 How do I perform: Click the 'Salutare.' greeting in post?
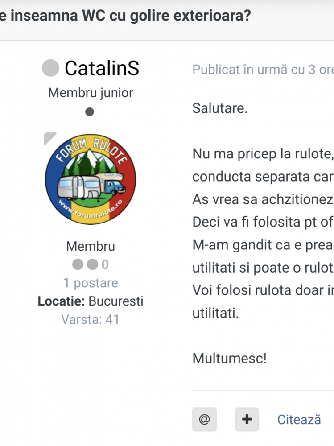point(220,108)
